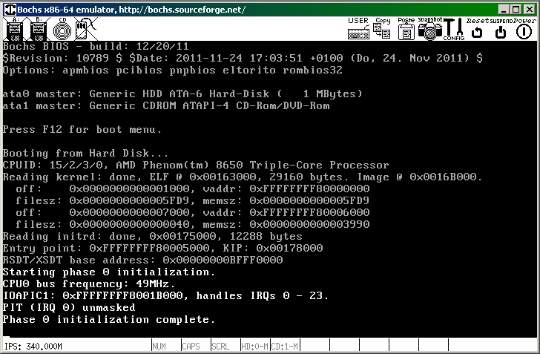Click 'Press F12 for boot menu.' line
The height and width of the screenshot is (354, 540).
pos(82,130)
